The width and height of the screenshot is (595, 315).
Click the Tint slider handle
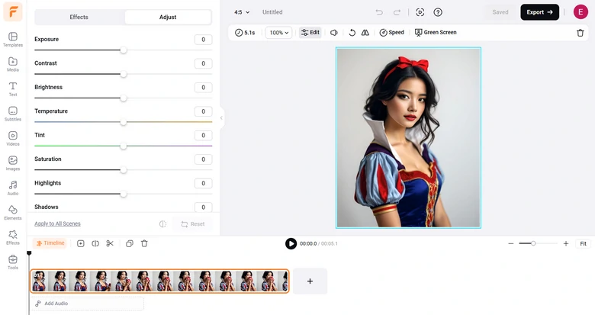124,146
